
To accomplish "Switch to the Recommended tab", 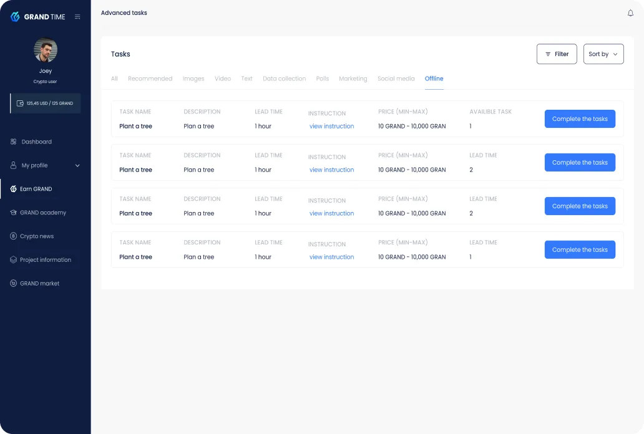I will point(150,79).
